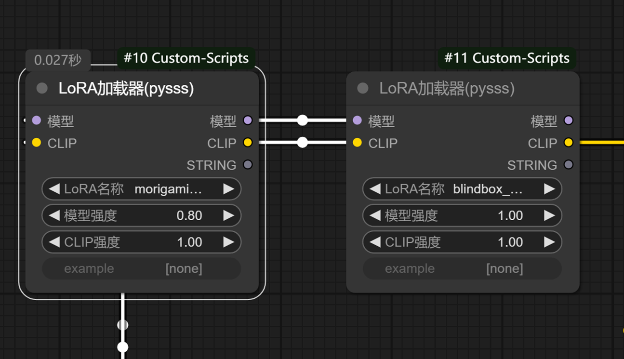Click the STRING output dot on node #10

(x=247, y=165)
